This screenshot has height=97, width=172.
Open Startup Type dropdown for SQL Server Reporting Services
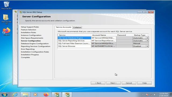coord(147,41)
